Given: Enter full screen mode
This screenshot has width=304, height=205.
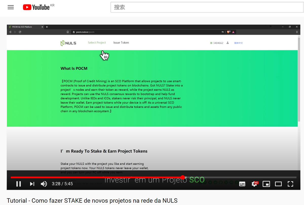Looking at the screenshot, I should pos(290,184).
